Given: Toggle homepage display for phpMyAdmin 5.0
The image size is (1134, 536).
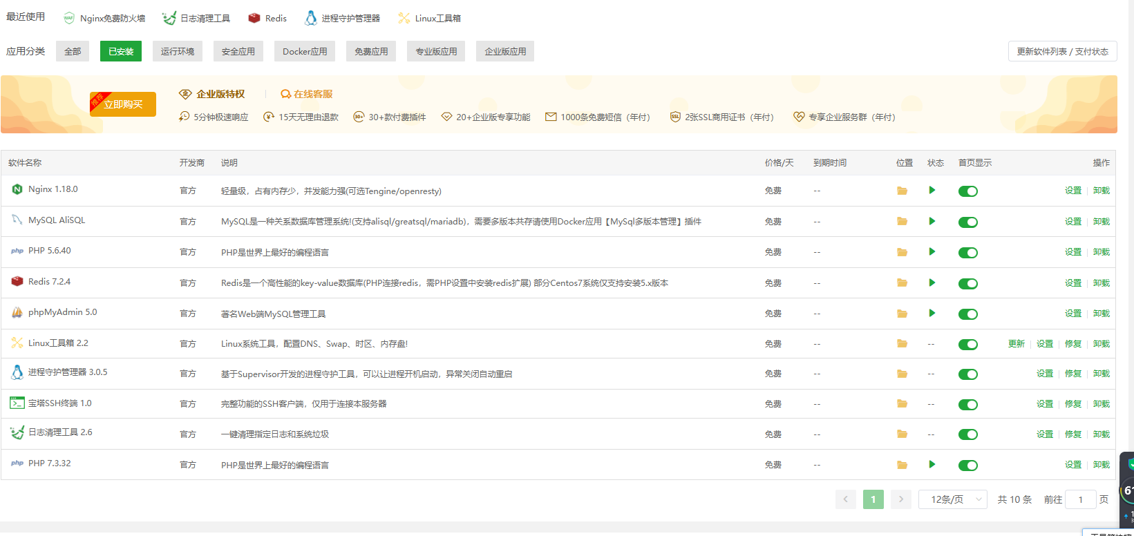Looking at the screenshot, I should tap(968, 314).
